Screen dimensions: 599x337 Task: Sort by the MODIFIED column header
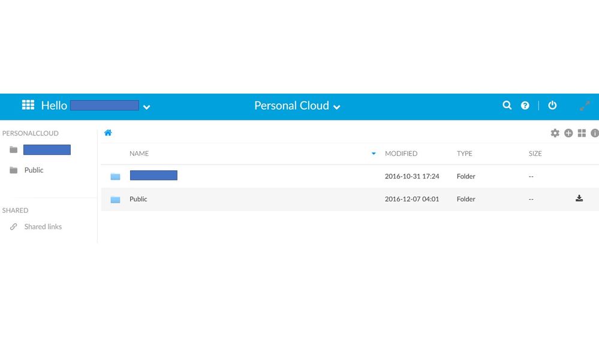click(x=401, y=154)
